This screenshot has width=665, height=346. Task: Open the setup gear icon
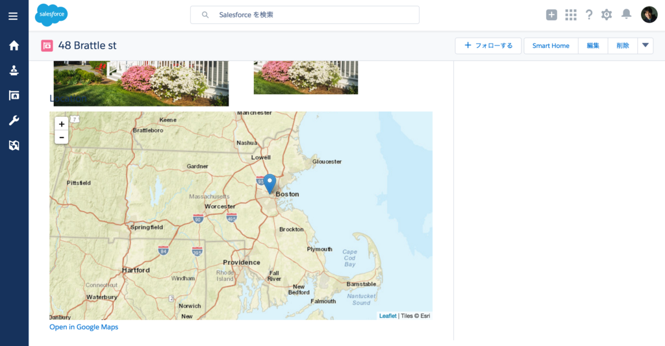coord(607,15)
